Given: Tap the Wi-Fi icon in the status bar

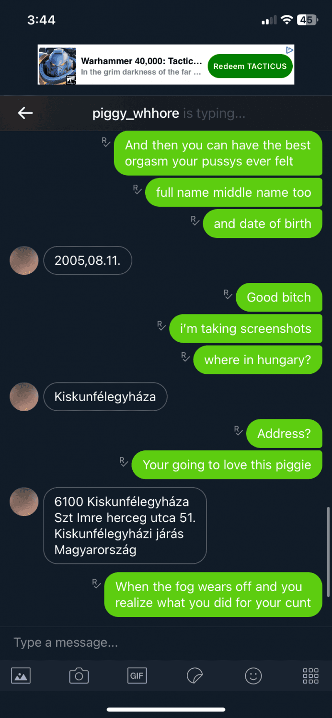Looking at the screenshot, I should pos(286,20).
